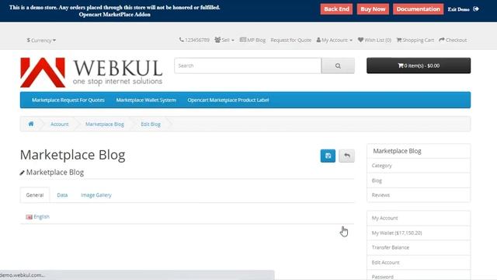Click the Webkul logo
Image resolution: width=497 pixels, height=280 pixels.
pos(92,72)
